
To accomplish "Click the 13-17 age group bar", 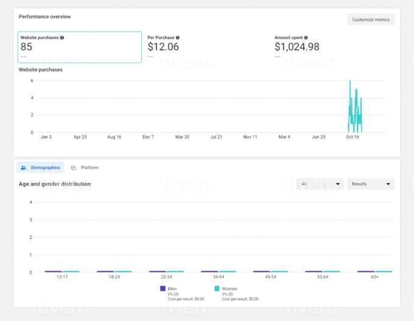I will tap(62, 271).
